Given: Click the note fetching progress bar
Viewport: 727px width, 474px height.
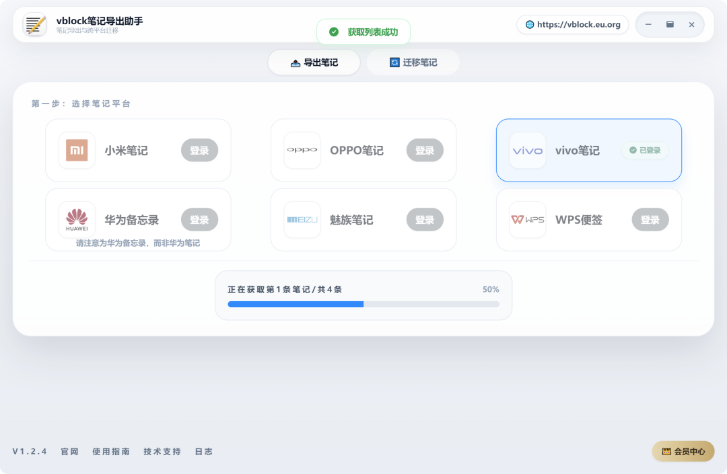Looking at the screenshot, I should pos(363,304).
